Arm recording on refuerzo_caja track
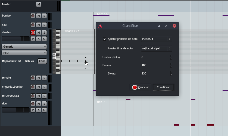Screen dimensions: 228x136 tap(33, 96)
